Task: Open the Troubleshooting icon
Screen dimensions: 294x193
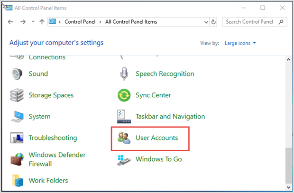Action: click(18, 138)
